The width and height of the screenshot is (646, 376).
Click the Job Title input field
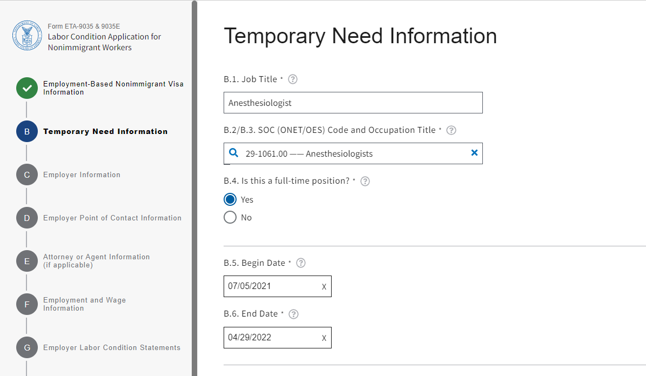tap(353, 103)
